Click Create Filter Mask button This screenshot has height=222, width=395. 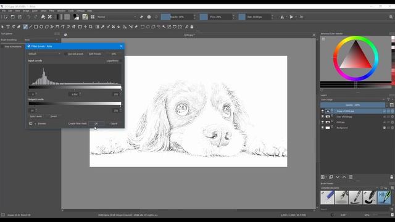click(77, 123)
